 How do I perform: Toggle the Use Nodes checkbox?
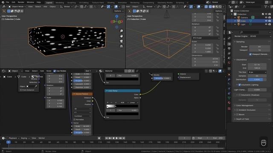pyautogui.click(x=55, y=71)
